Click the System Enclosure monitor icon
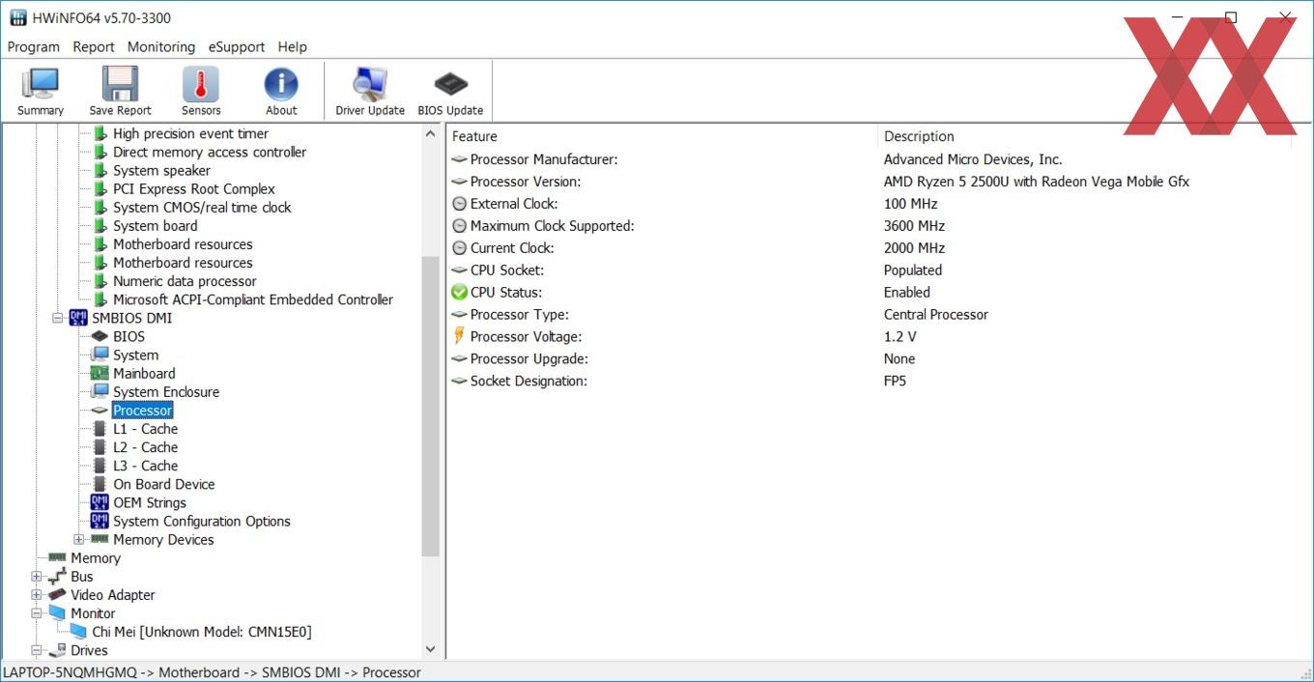 pos(100,391)
